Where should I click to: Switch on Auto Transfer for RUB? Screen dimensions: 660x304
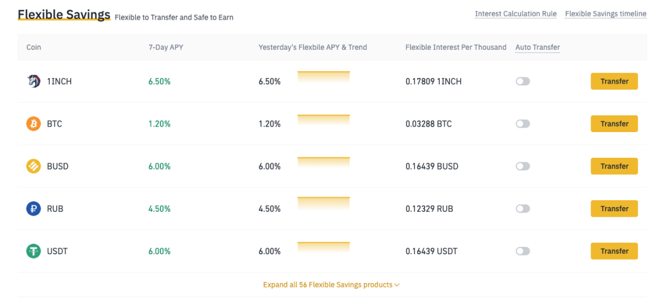click(523, 209)
